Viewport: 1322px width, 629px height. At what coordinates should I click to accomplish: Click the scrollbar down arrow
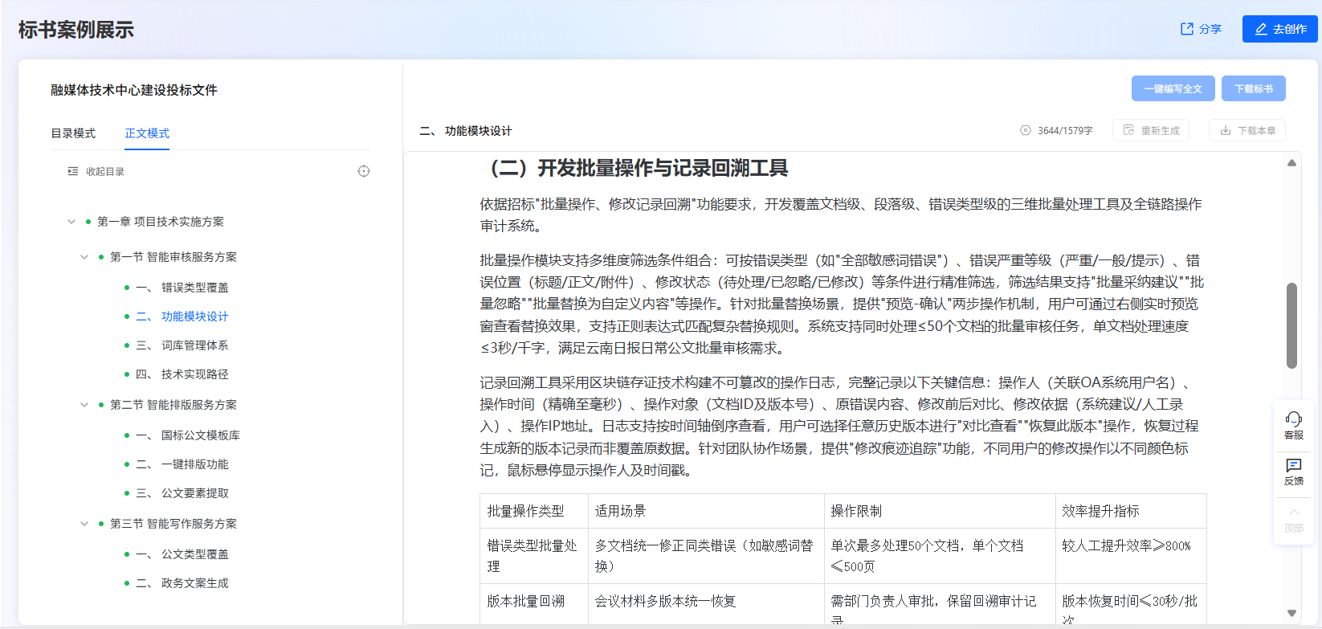(x=1291, y=613)
